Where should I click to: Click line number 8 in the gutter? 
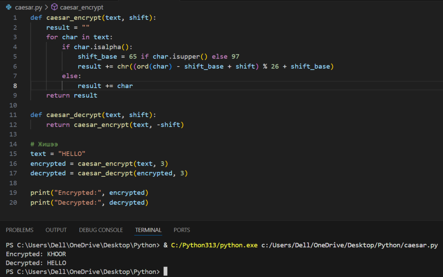15,86
